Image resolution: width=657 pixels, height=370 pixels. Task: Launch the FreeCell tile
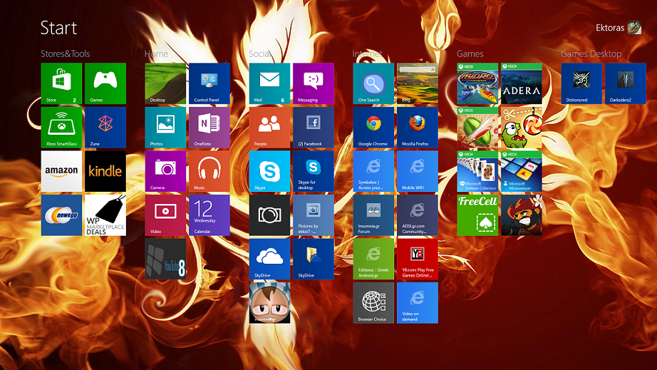[x=477, y=215]
